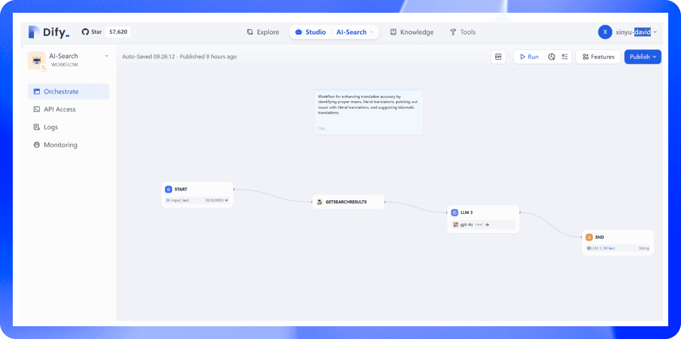
Task: Open the run history clock icon
Action: 552,57
